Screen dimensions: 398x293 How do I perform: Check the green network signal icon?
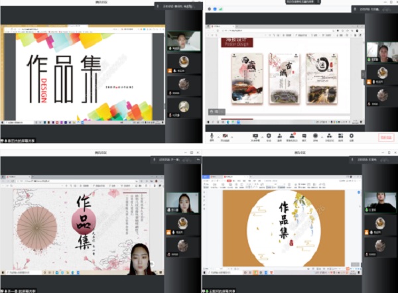[x=221, y=9]
